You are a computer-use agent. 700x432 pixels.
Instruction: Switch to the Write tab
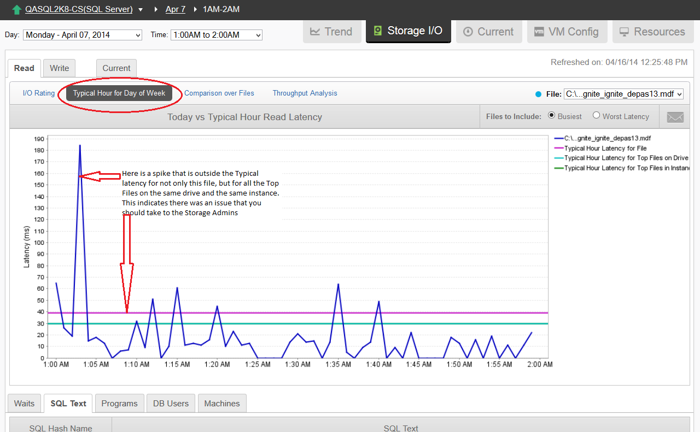(x=60, y=68)
